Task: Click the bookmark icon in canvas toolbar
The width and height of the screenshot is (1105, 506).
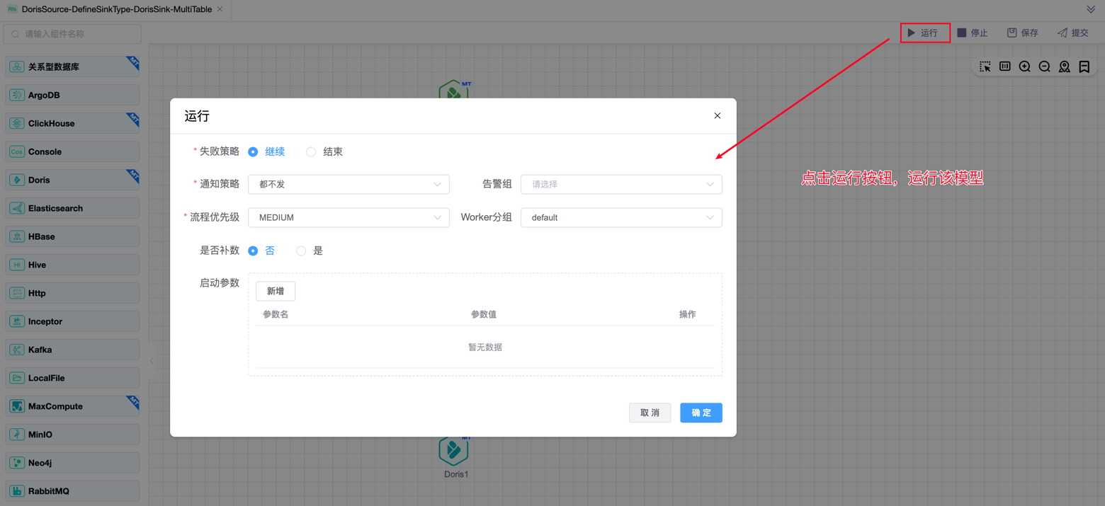Action: pyautogui.click(x=1084, y=67)
